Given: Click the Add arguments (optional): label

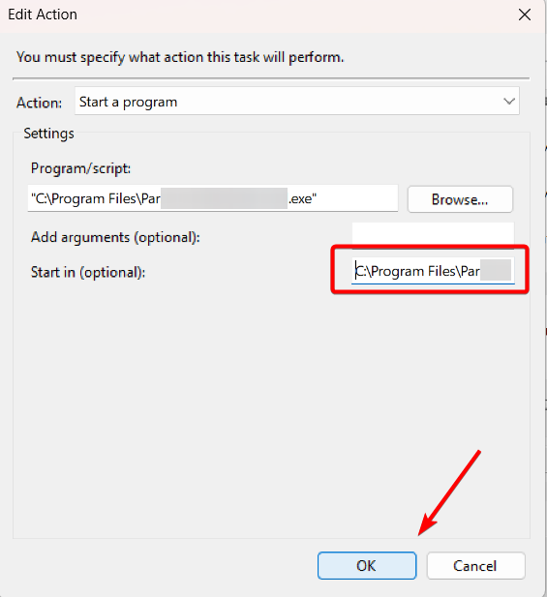Looking at the screenshot, I should pyautogui.click(x=115, y=237).
